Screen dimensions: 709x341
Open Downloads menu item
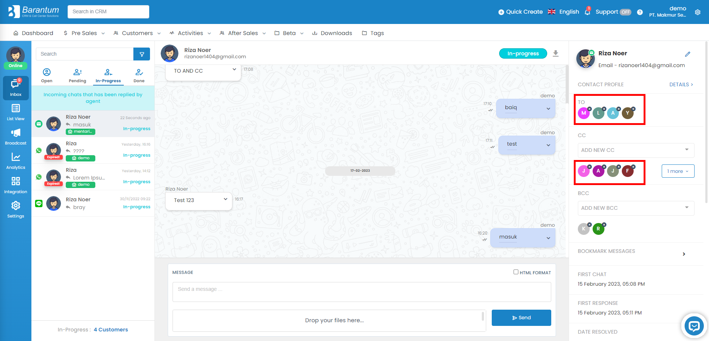point(332,33)
